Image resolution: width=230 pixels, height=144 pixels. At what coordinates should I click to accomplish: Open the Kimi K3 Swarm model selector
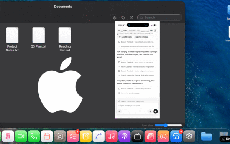[x=131, y=31]
